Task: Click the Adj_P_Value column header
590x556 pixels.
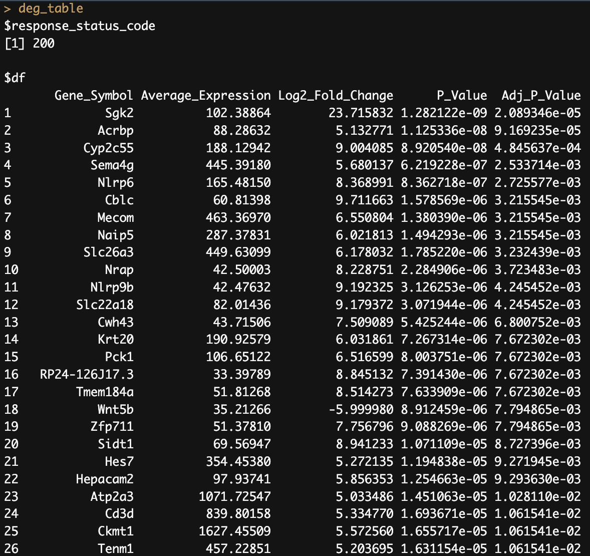Action: pyautogui.click(x=541, y=96)
